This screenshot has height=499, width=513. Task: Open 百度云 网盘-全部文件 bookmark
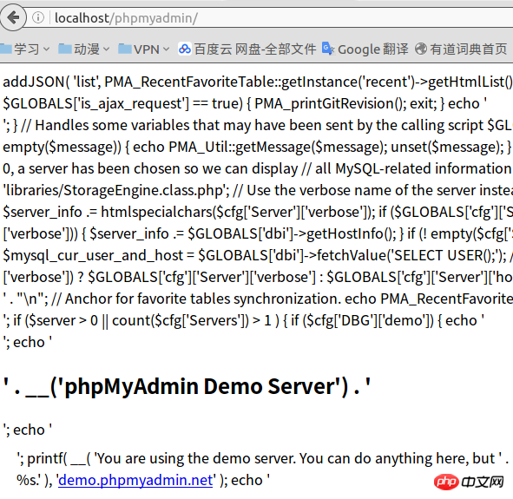[x=247, y=49]
